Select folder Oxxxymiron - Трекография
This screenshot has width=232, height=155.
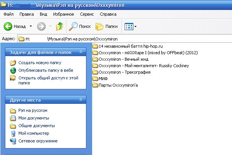125,72
